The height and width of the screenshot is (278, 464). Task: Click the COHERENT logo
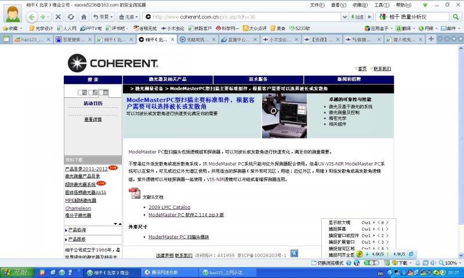113,63
